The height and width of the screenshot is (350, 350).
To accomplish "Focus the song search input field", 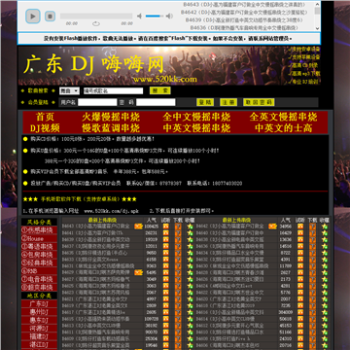I will [x=113, y=91].
